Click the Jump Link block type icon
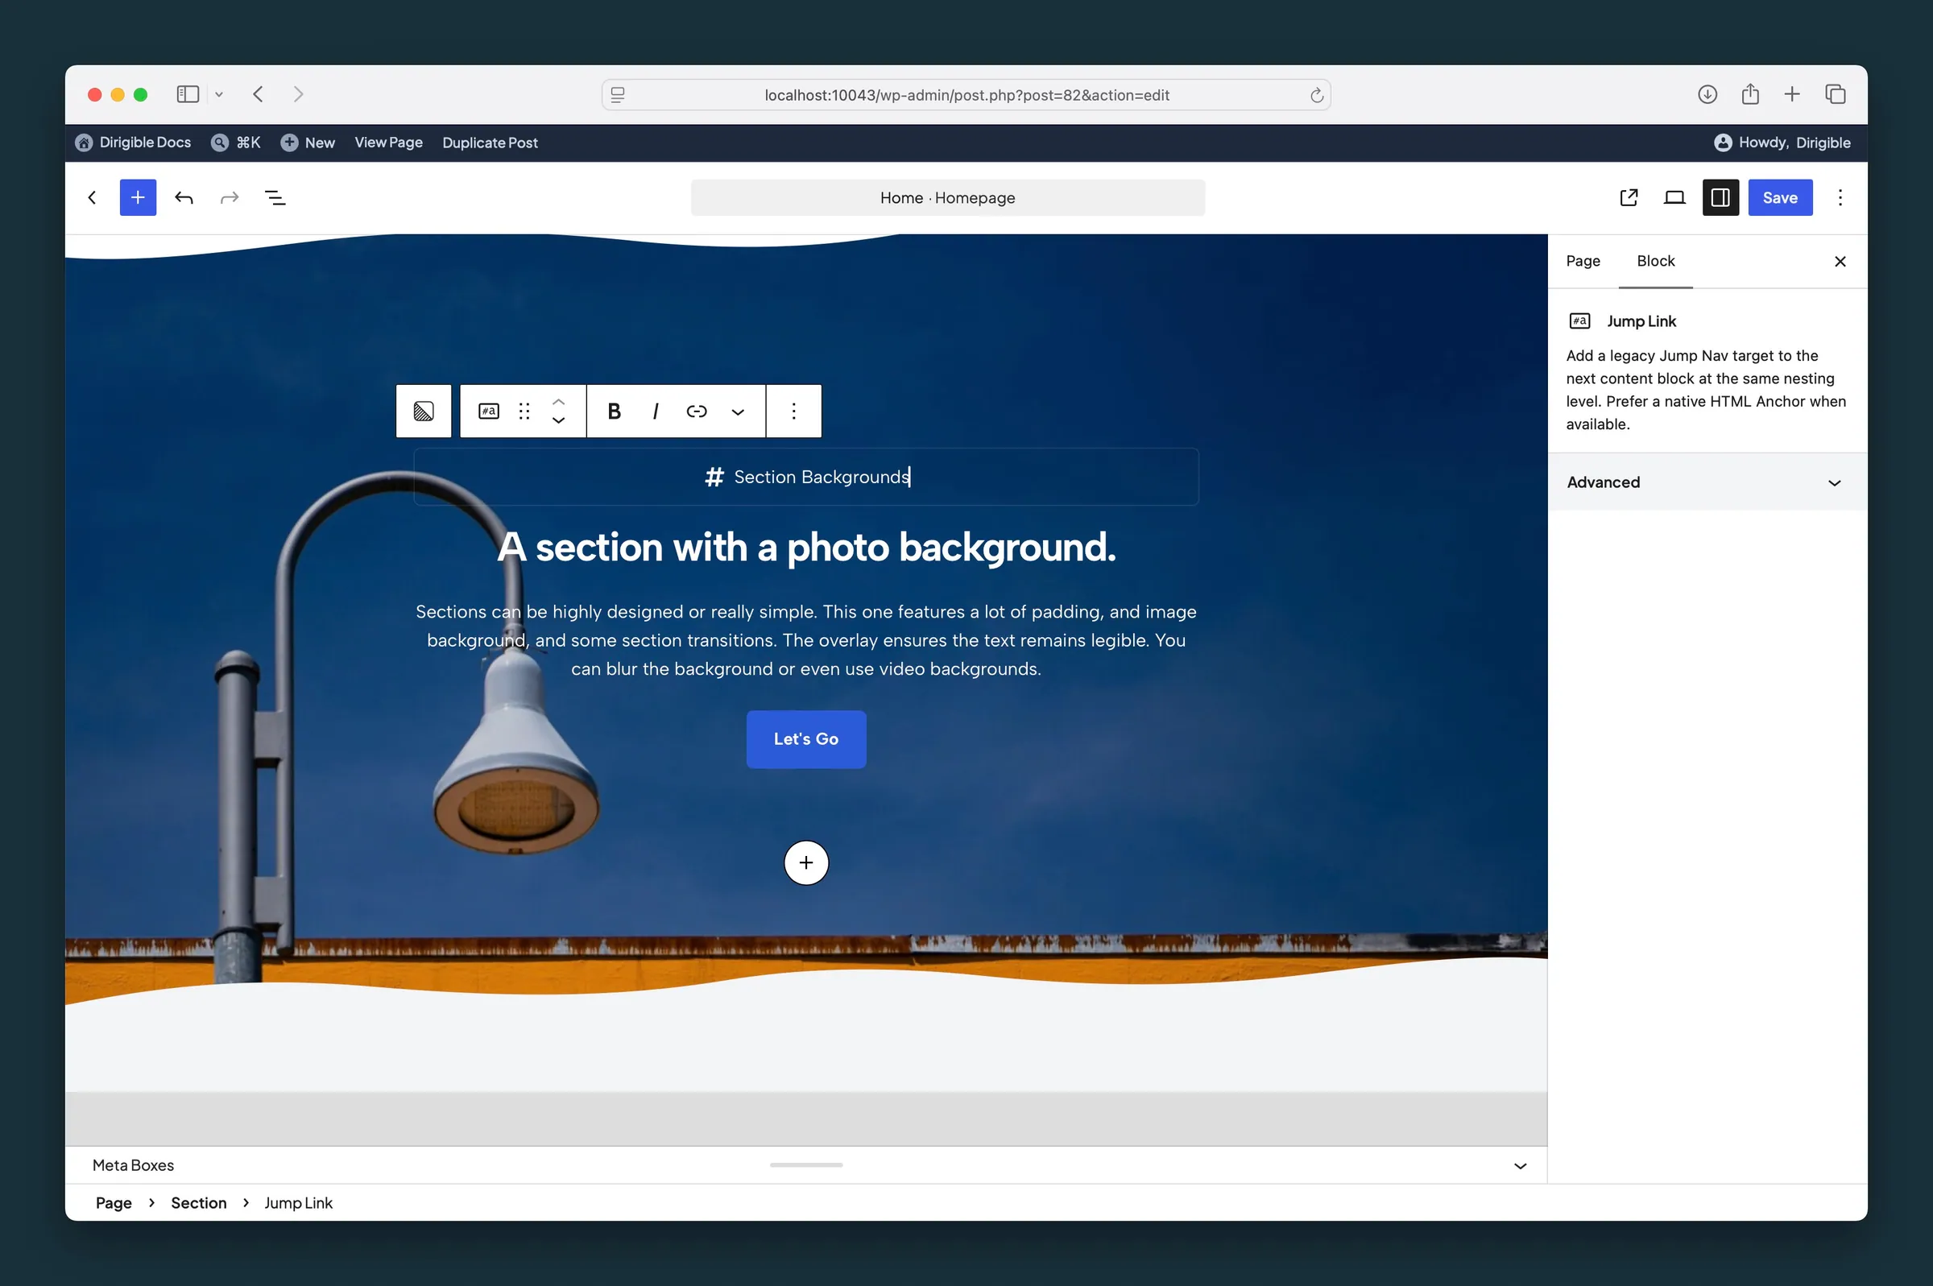 point(489,411)
